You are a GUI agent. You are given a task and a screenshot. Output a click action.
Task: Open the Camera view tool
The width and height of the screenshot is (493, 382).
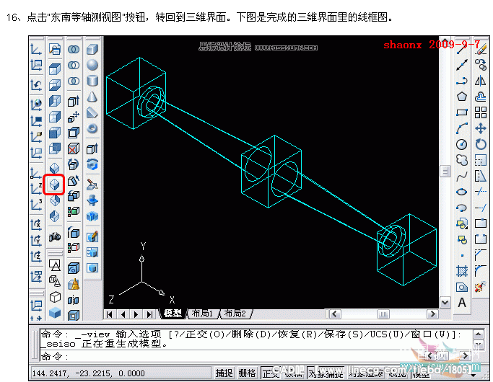tap(54, 236)
